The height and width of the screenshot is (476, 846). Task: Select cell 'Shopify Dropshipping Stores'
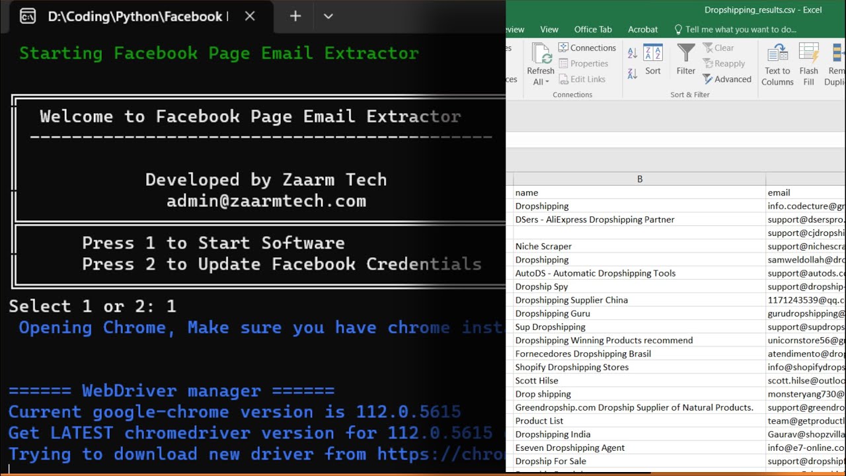639,367
